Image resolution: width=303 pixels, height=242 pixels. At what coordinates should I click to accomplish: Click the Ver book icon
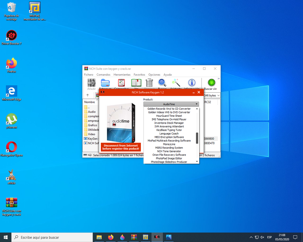(136, 83)
